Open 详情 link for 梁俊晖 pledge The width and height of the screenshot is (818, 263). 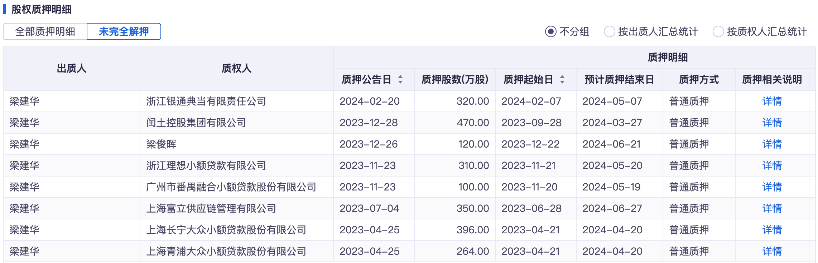pos(772,144)
